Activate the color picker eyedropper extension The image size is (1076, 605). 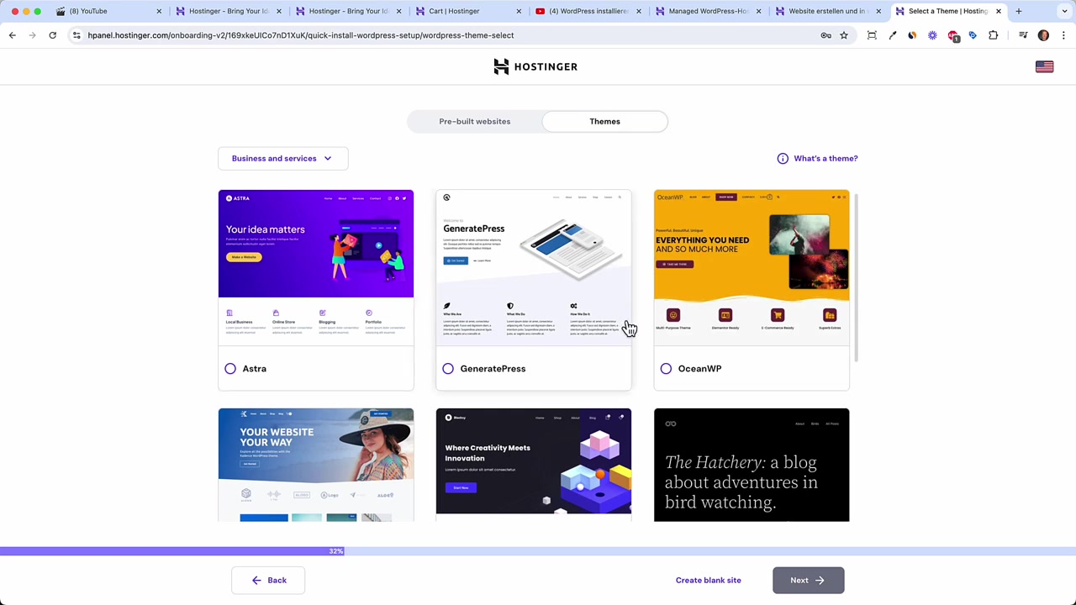(892, 35)
